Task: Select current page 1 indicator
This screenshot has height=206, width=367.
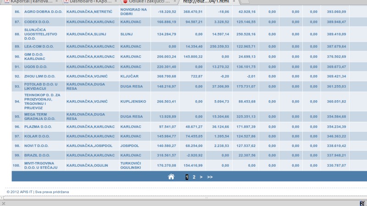Action: pyautogui.click(x=187, y=177)
